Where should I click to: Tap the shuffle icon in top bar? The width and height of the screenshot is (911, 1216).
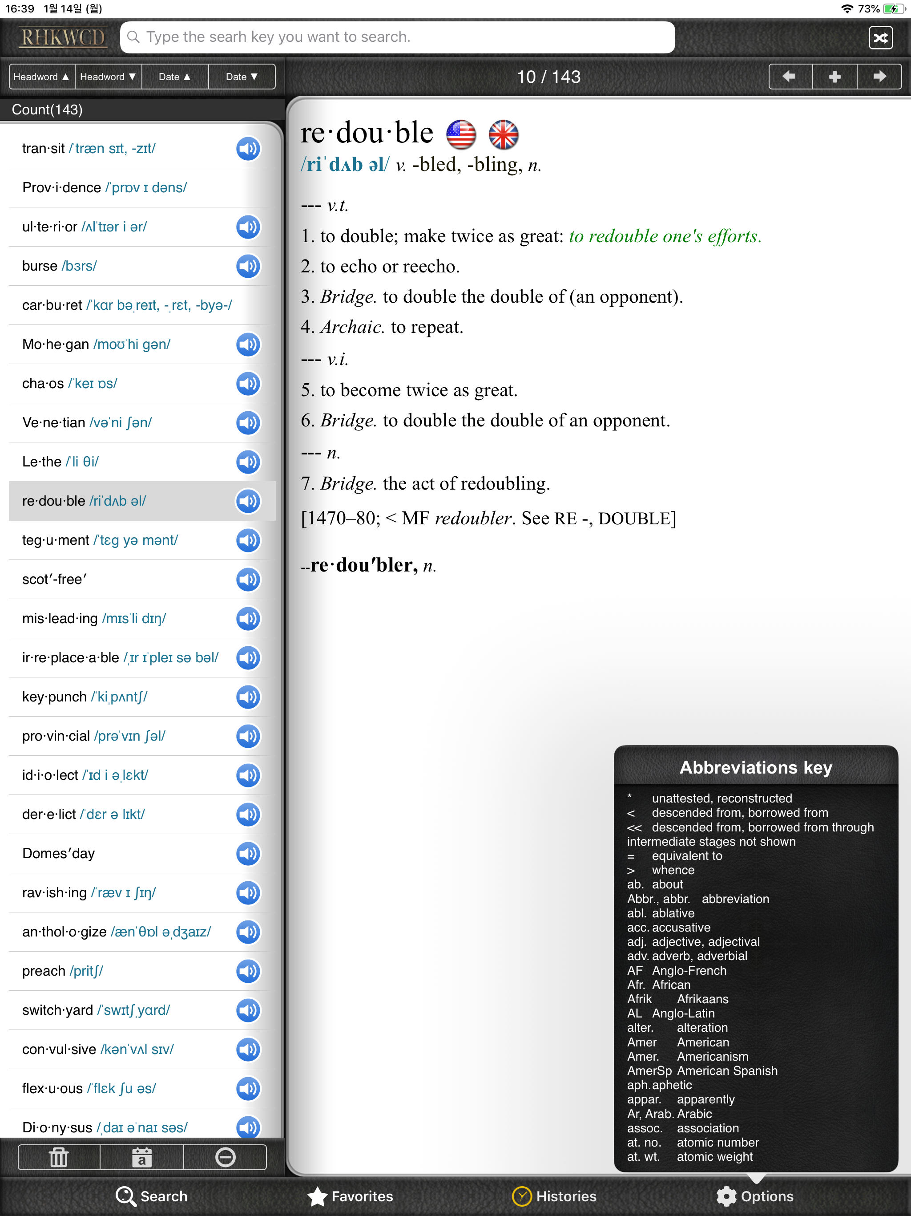click(x=880, y=37)
